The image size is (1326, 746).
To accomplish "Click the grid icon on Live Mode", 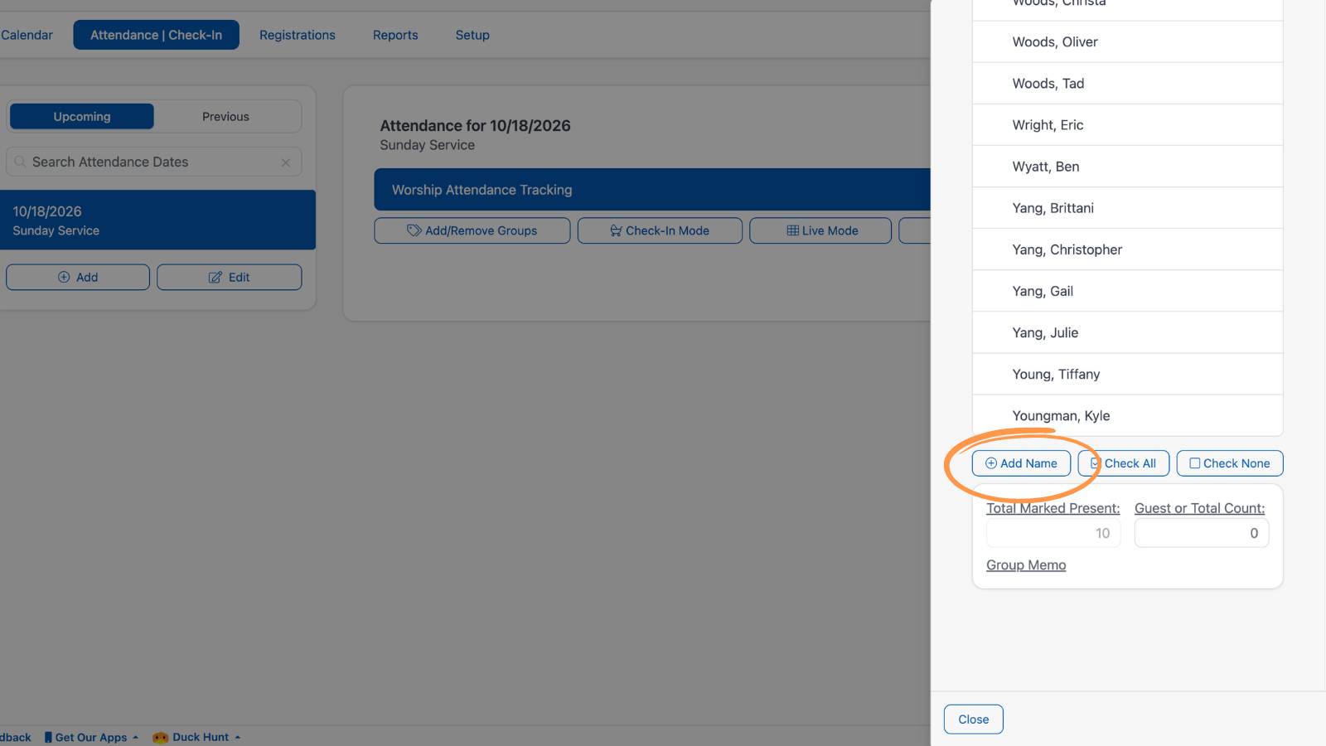I will tap(793, 230).
